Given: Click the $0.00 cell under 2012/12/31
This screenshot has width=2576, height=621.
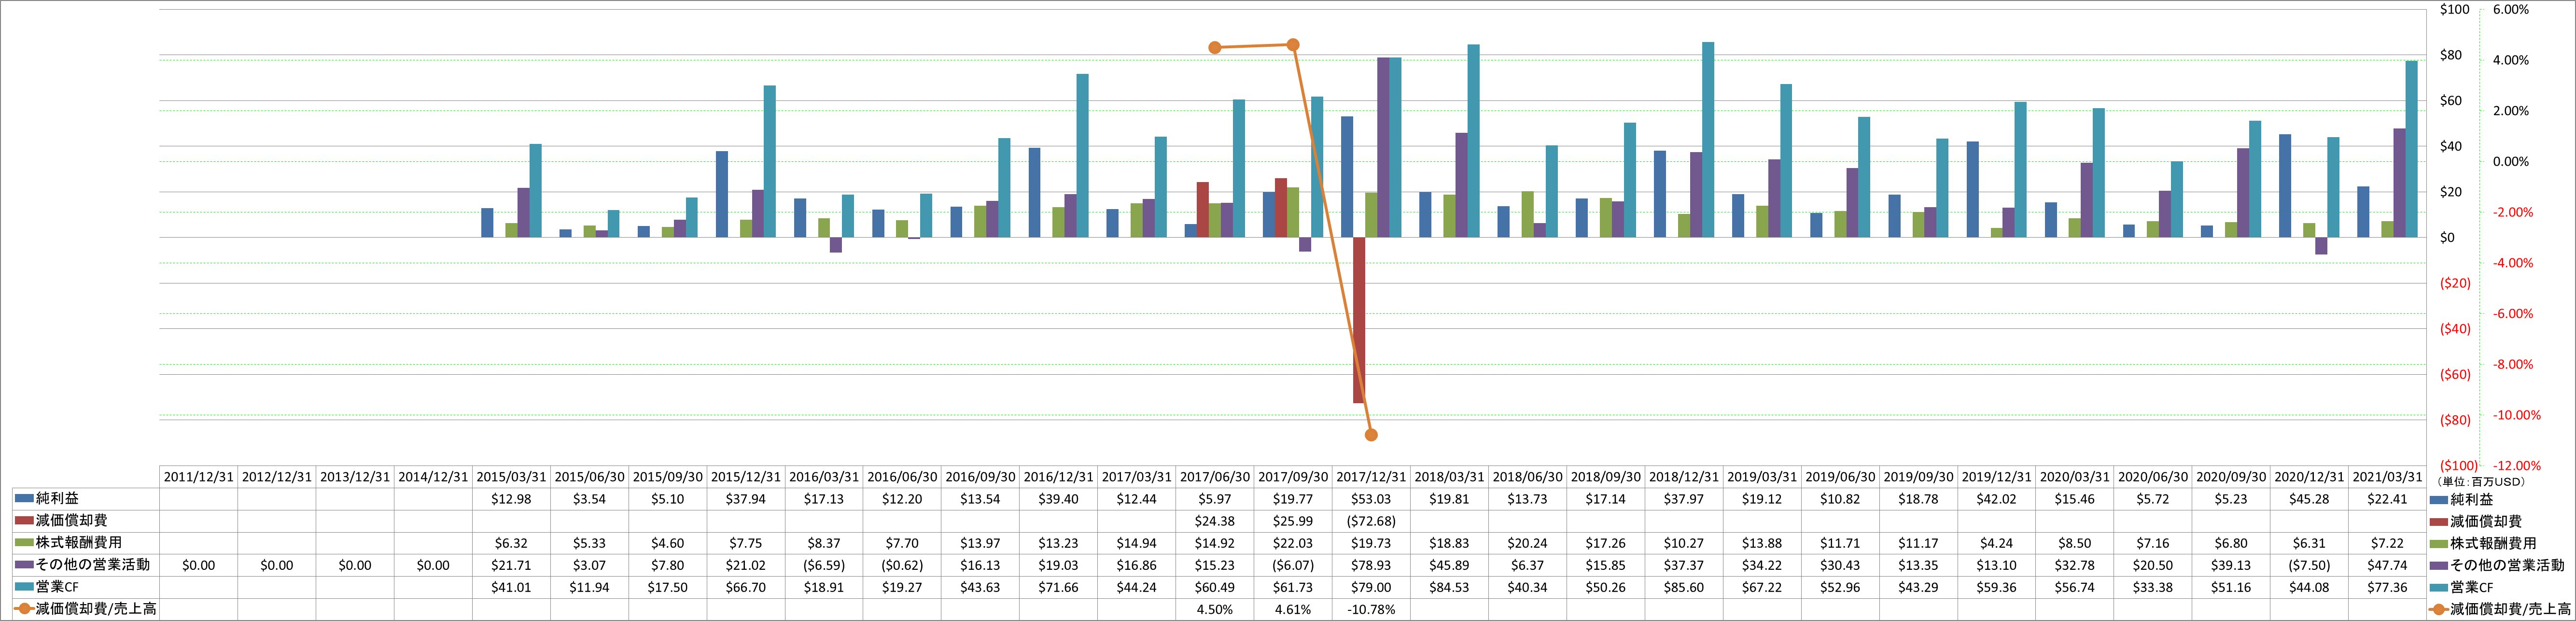Looking at the screenshot, I should [277, 565].
